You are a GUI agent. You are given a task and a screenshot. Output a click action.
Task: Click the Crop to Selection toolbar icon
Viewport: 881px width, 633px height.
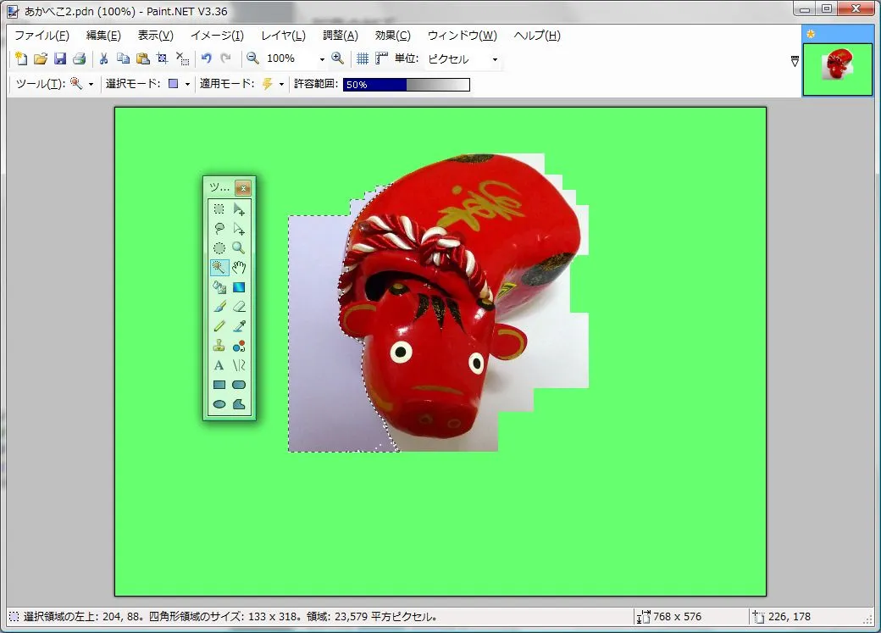point(163,58)
